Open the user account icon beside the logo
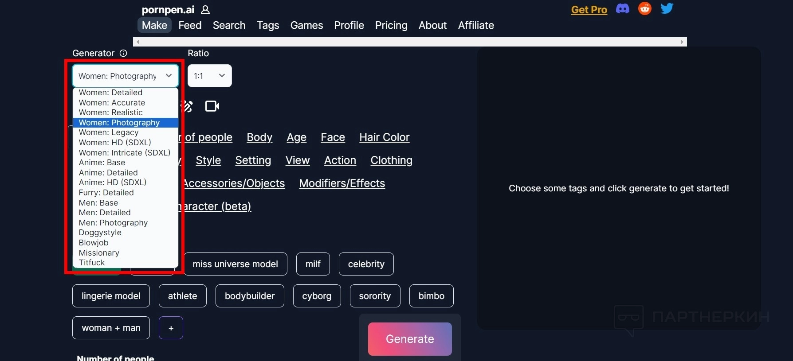 [205, 10]
